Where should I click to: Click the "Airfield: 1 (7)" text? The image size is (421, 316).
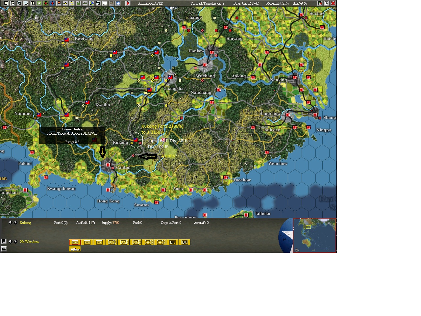pyautogui.click(x=86, y=223)
